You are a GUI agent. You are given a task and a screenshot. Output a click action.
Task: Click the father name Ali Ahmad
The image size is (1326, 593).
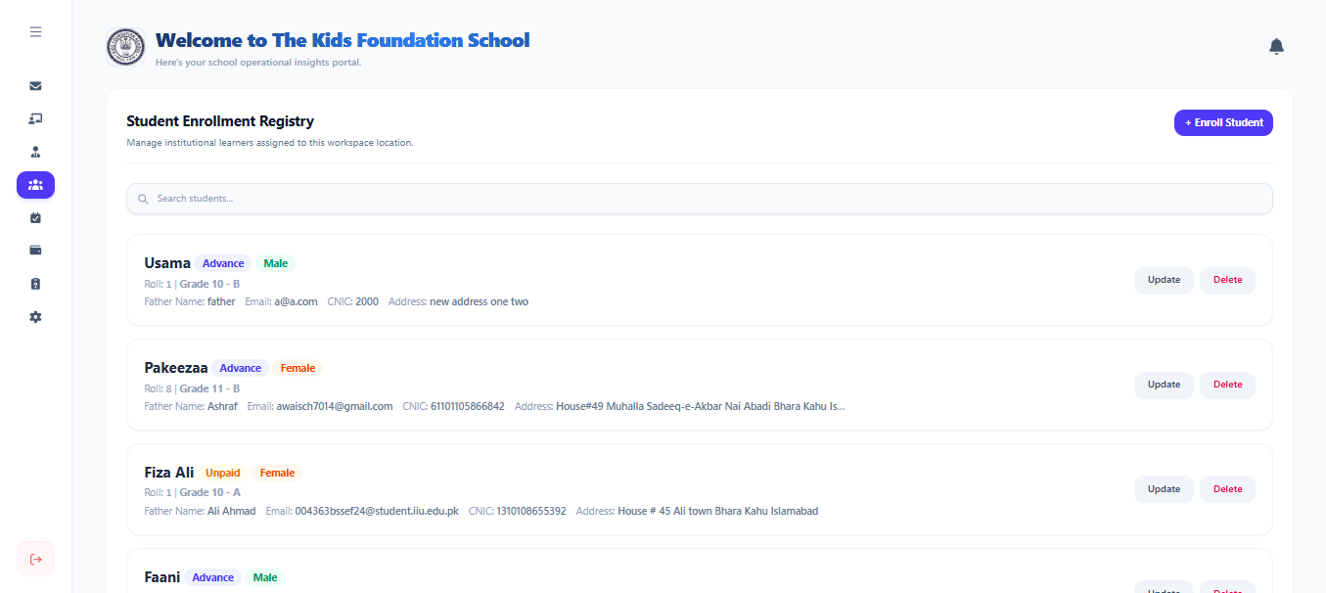[231, 511]
